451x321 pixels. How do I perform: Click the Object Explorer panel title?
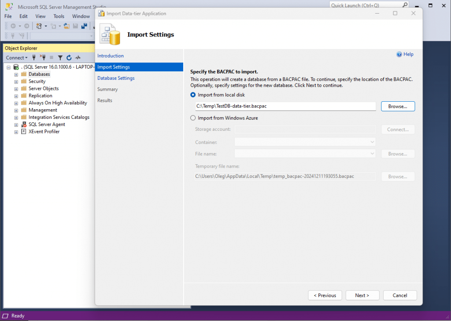pyautogui.click(x=21, y=48)
